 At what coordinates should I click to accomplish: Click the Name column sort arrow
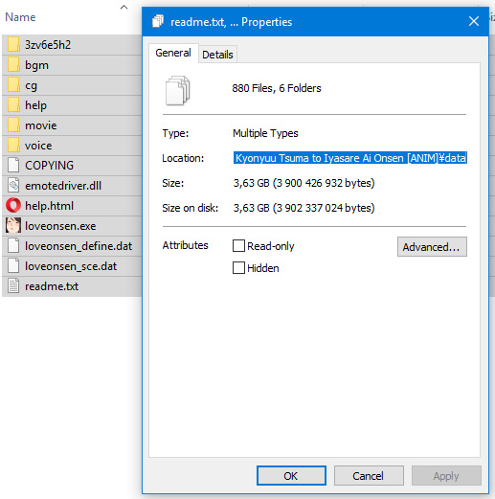coord(124,7)
